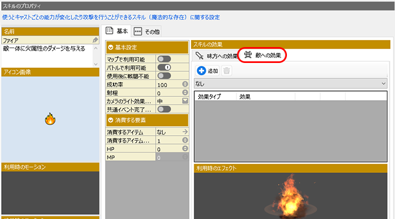Image resolution: width=395 pixels, height=219 pixels.
Task: Collapse the 消費する要素 section
Action: point(111,120)
